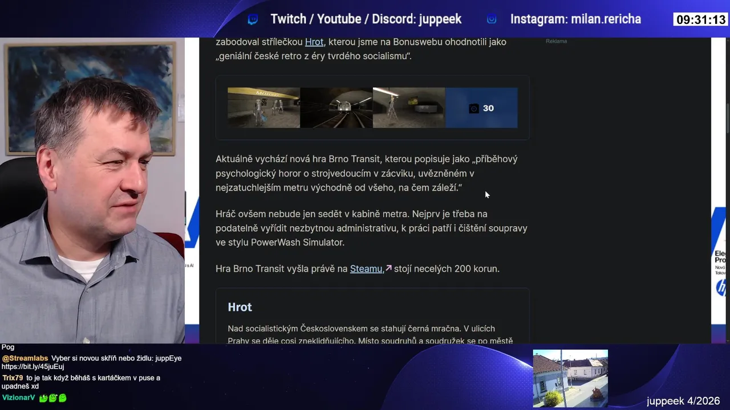
Task: Click the Instagram icon in the top banner
Action: tap(492, 19)
